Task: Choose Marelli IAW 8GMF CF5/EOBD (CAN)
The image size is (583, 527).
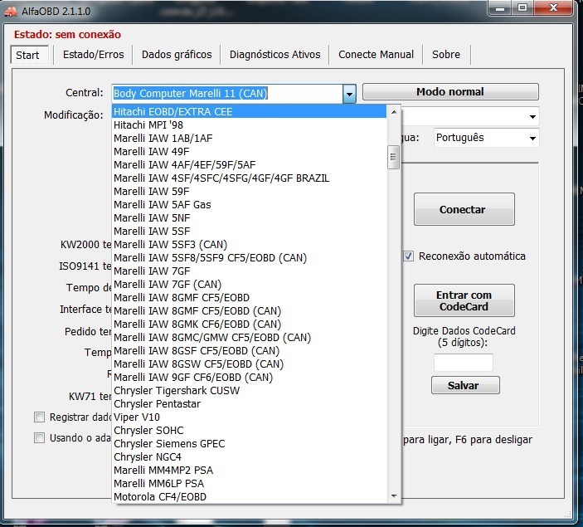Action: [249, 310]
